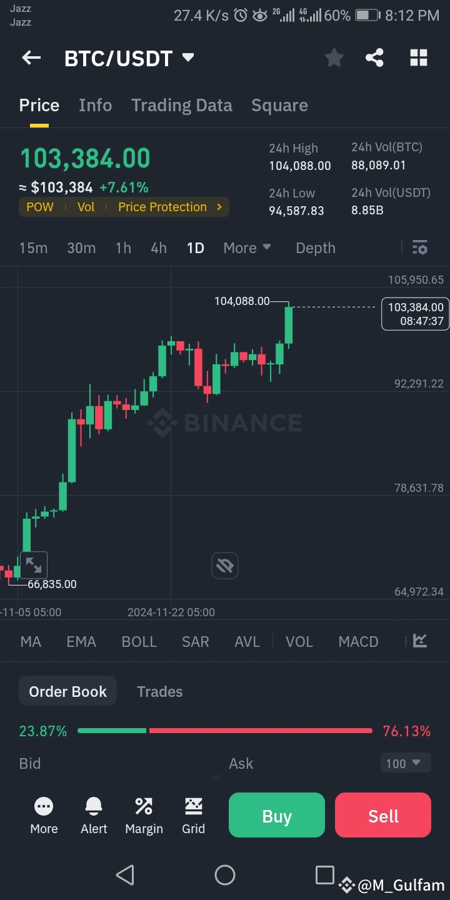Expand the BTC/USDT pair dropdown
Image resolution: width=450 pixels, height=900 pixels.
[188, 58]
